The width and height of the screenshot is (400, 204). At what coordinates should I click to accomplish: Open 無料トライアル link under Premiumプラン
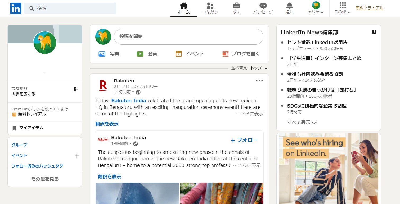pos(32,114)
